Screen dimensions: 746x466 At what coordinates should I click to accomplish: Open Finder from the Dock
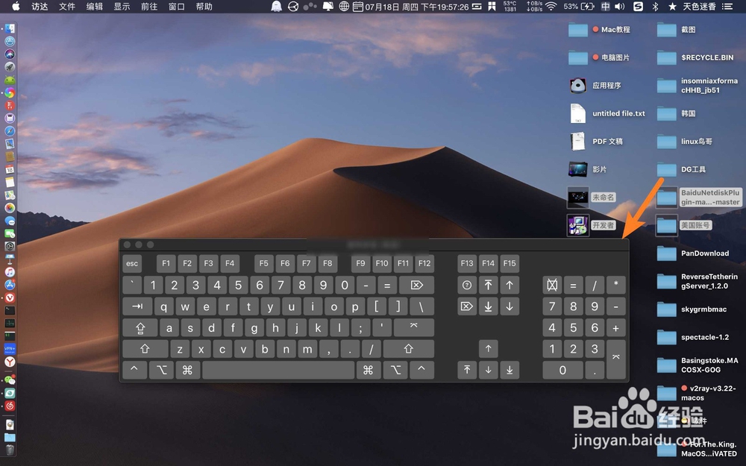(x=10, y=28)
